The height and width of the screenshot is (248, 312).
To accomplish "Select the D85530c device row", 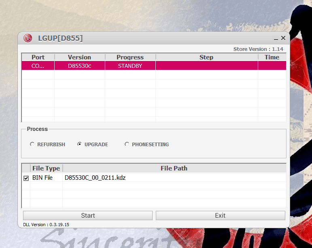I will coord(79,66).
